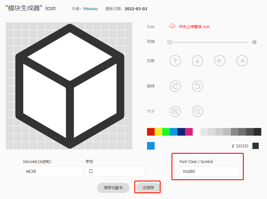Open author Miumiu's profile link
Image resolution: width=267 pixels, height=199 pixels.
(90, 9)
